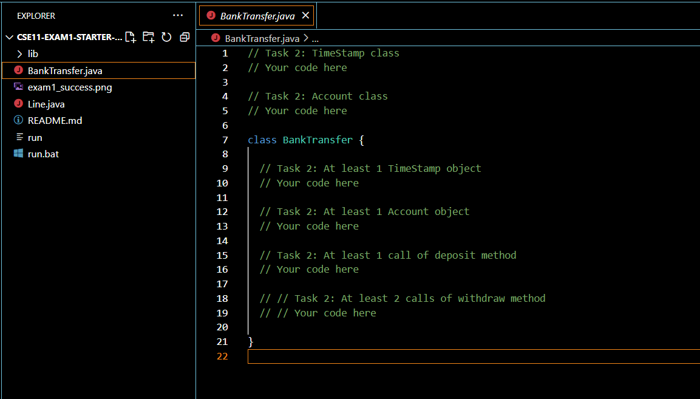Screen dimensions: 700x399
Task: Click the Java icon on the BankTransfer.java tab
Action: 212,15
